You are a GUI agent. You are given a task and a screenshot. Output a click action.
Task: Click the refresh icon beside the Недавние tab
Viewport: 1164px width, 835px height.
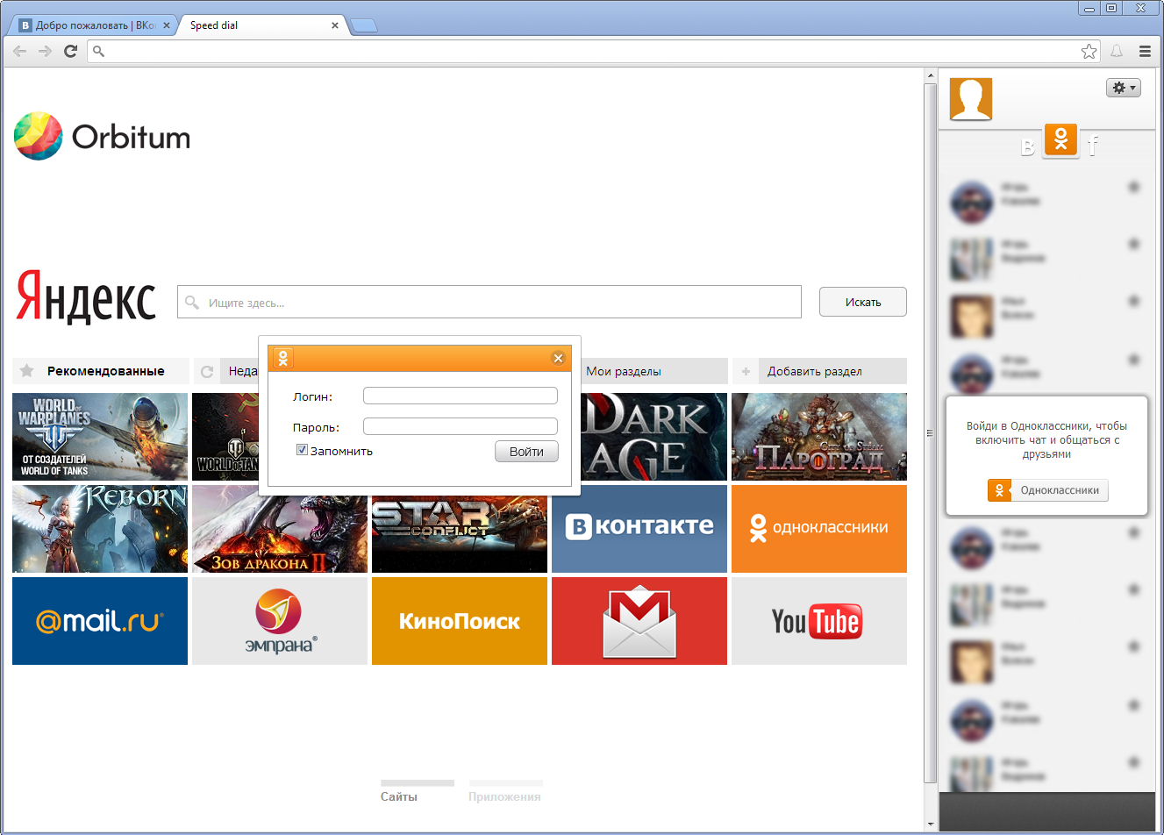pos(207,371)
